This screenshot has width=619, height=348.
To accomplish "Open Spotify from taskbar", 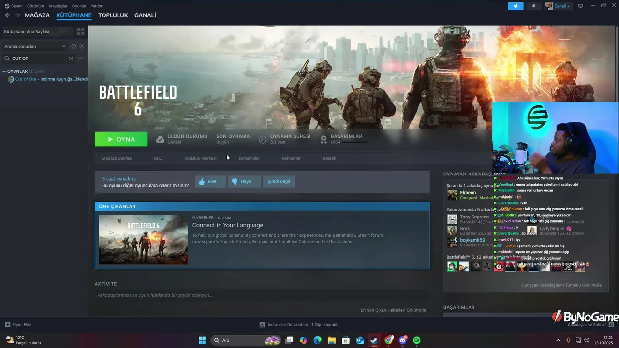I will [417, 340].
